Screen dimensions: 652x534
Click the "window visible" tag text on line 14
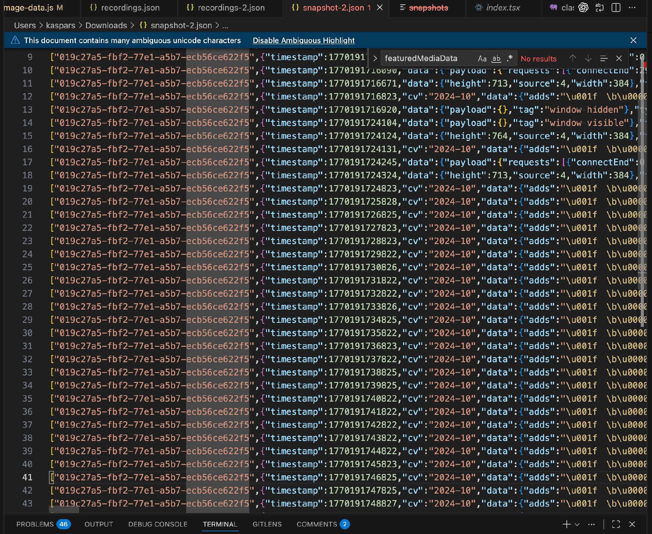tap(589, 123)
